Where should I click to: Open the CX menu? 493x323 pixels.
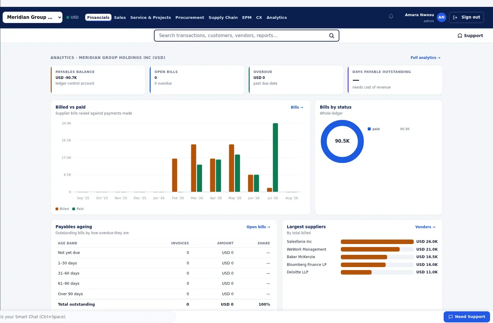point(259,18)
